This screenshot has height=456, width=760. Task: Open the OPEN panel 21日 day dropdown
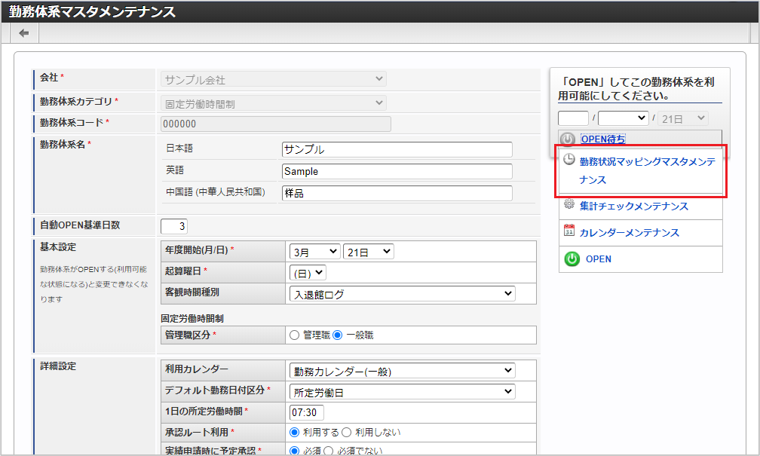(683, 118)
